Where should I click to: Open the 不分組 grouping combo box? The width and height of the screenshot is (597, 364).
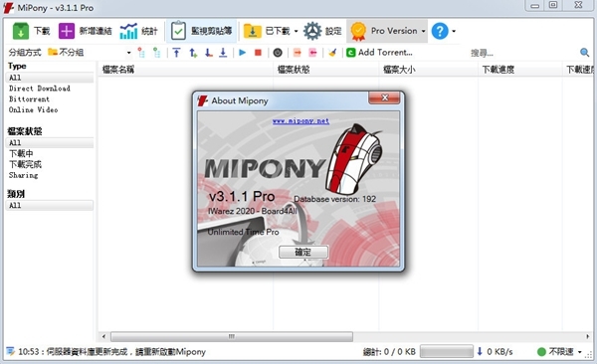[x=90, y=52]
